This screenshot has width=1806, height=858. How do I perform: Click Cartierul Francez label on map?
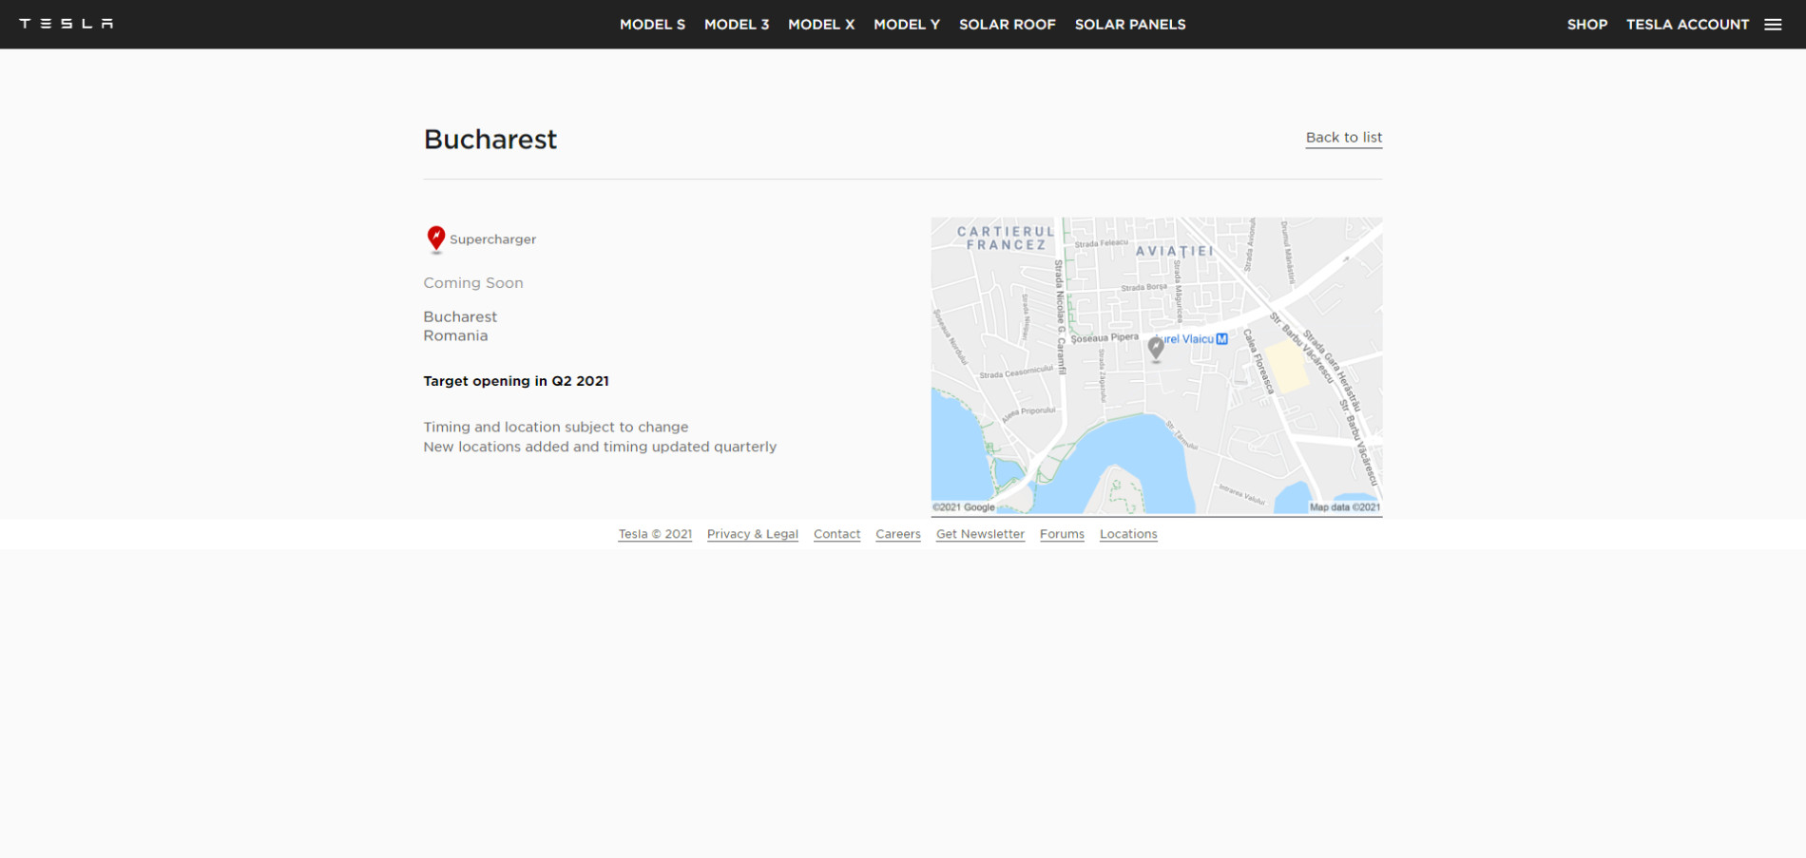(x=1006, y=238)
